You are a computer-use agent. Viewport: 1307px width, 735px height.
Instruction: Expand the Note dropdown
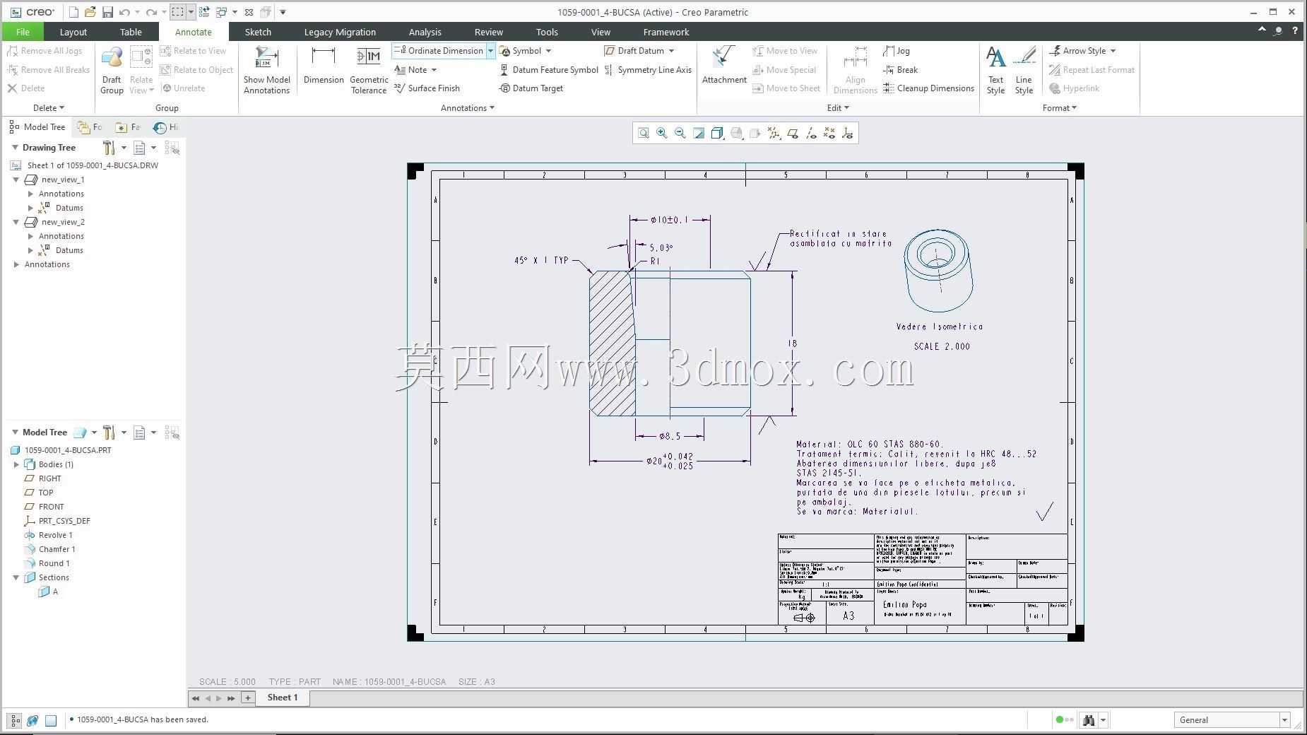(434, 70)
